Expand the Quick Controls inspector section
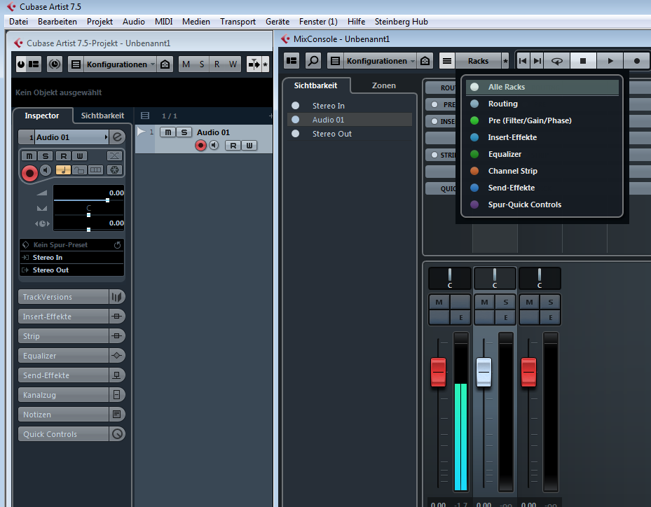This screenshot has height=507, width=651. click(x=71, y=434)
